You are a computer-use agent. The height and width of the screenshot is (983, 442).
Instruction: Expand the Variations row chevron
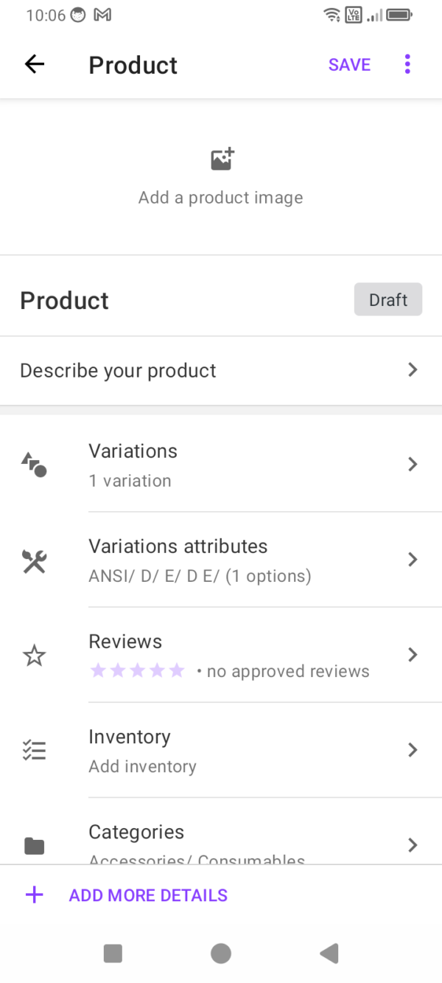[413, 465]
